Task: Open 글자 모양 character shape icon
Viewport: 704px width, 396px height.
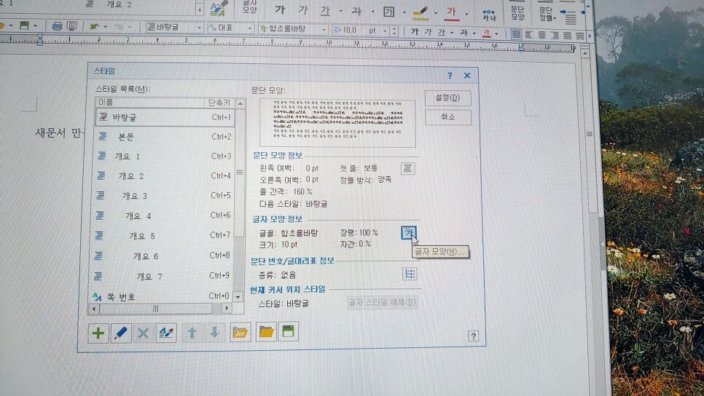Action: pos(409,233)
